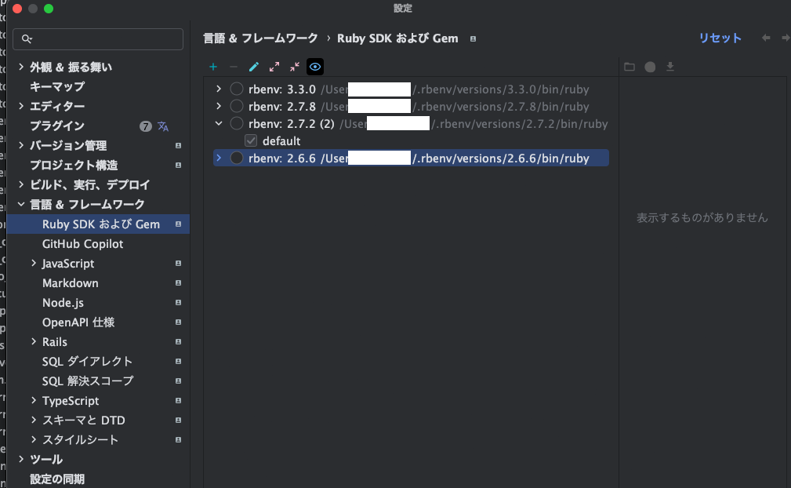
Task: Click the minus remove SDK icon
Action: 233,67
